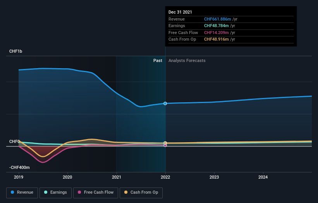Click the Dec 31 2021 tooltip date

180,12
